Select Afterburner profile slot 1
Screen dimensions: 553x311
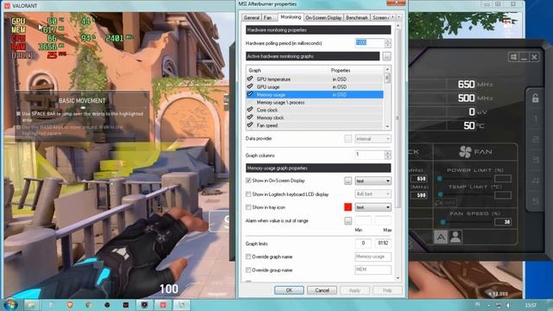click(536, 119)
